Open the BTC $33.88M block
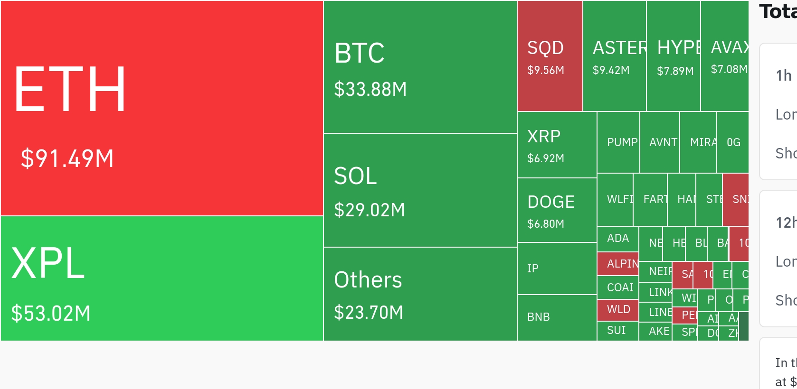797x389 pixels. [x=420, y=67]
